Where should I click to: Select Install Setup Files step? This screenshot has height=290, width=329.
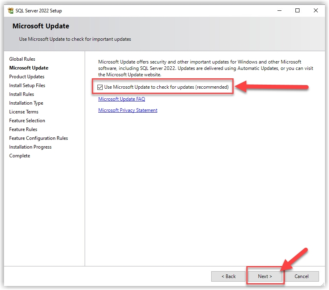[x=27, y=85]
